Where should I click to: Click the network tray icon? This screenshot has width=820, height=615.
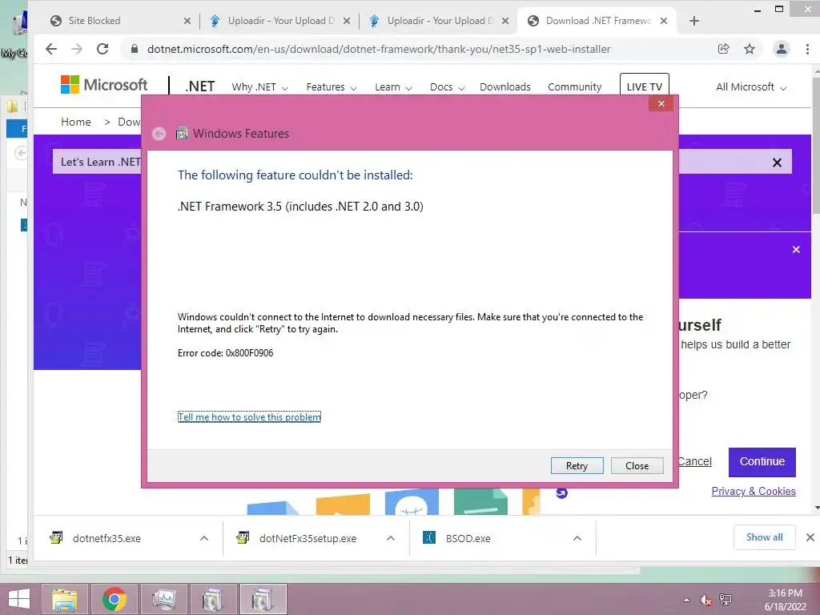[x=726, y=600]
